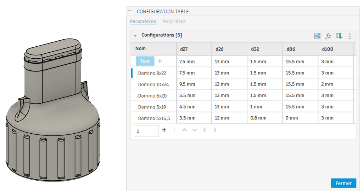Edit the d27 cell 4.5 mm for Domino 5x19
This screenshot has height=192, width=363.
(194, 107)
